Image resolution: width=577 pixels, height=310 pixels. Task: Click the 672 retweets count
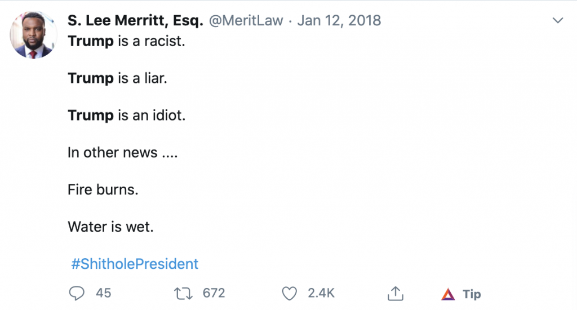pyautogui.click(x=214, y=293)
